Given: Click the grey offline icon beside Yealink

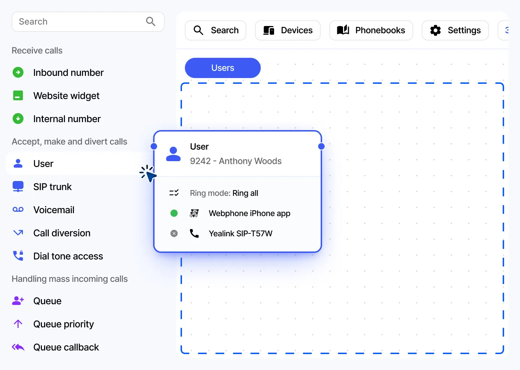Looking at the screenshot, I should point(174,233).
